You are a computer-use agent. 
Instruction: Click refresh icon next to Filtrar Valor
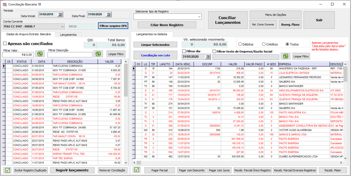[40, 54]
